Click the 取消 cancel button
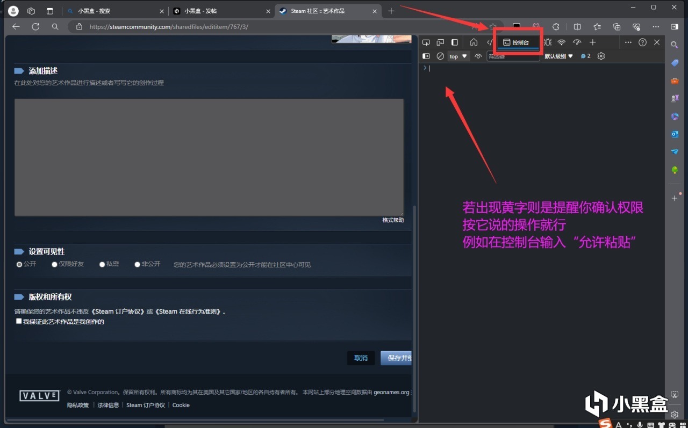 click(361, 358)
